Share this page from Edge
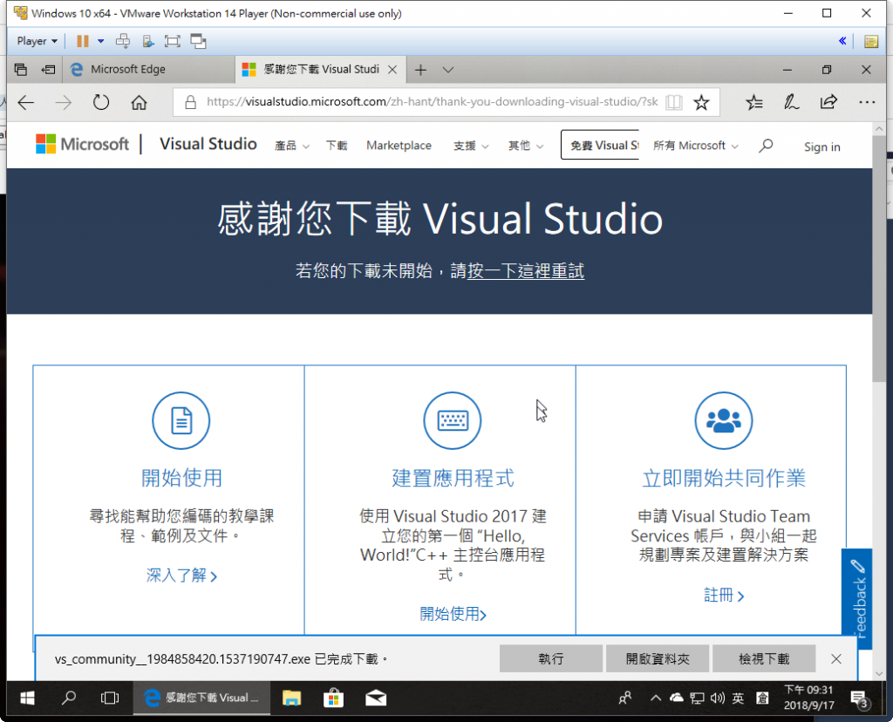893x722 pixels. tap(828, 102)
